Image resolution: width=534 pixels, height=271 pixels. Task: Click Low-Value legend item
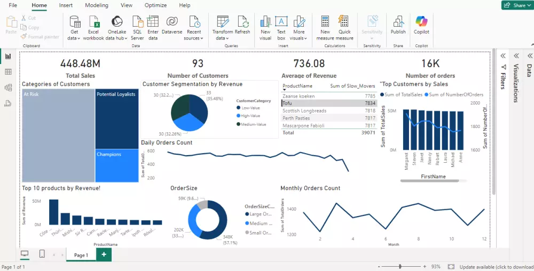(248, 108)
